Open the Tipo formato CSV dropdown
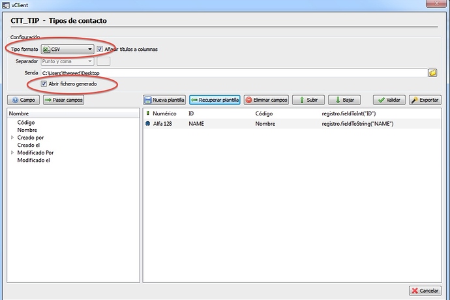This screenshot has height=300, width=450. tap(67, 50)
